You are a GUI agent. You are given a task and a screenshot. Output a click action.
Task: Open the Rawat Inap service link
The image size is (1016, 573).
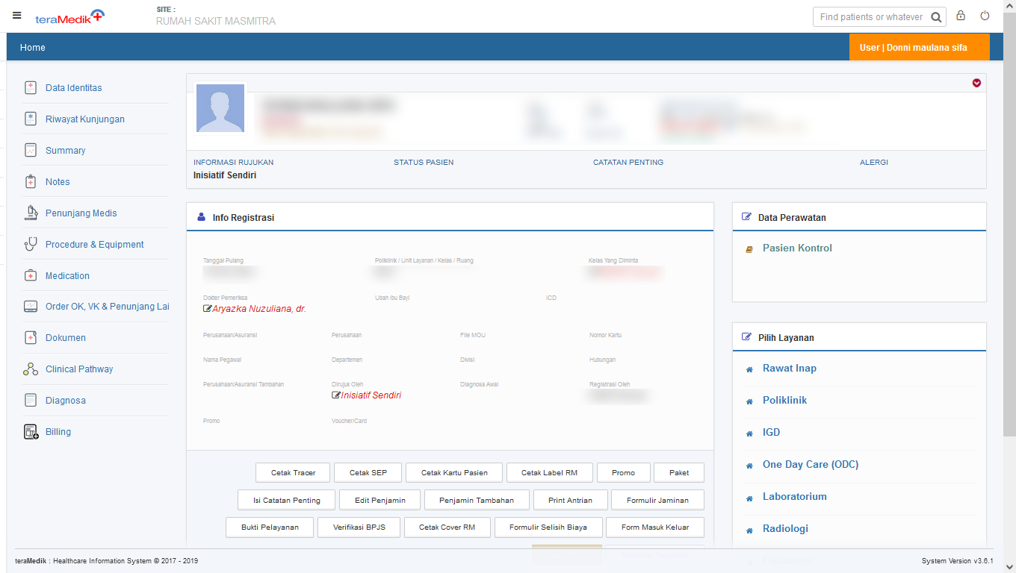(x=790, y=368)
